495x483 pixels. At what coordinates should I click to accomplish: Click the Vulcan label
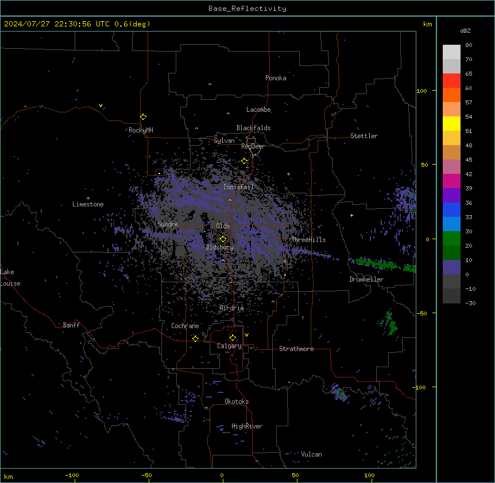click(x=311, y=454)
